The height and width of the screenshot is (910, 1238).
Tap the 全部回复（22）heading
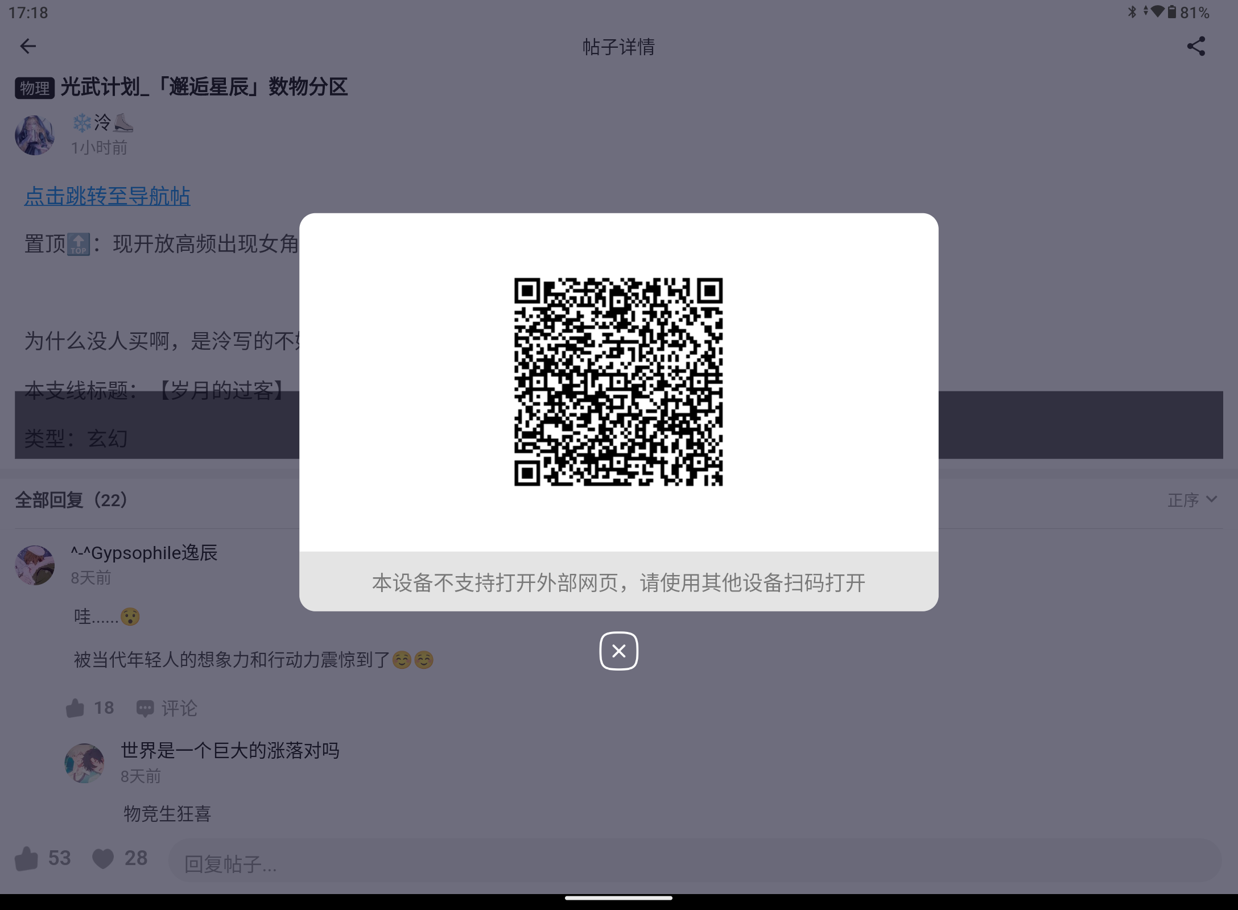tap(71, 500)
